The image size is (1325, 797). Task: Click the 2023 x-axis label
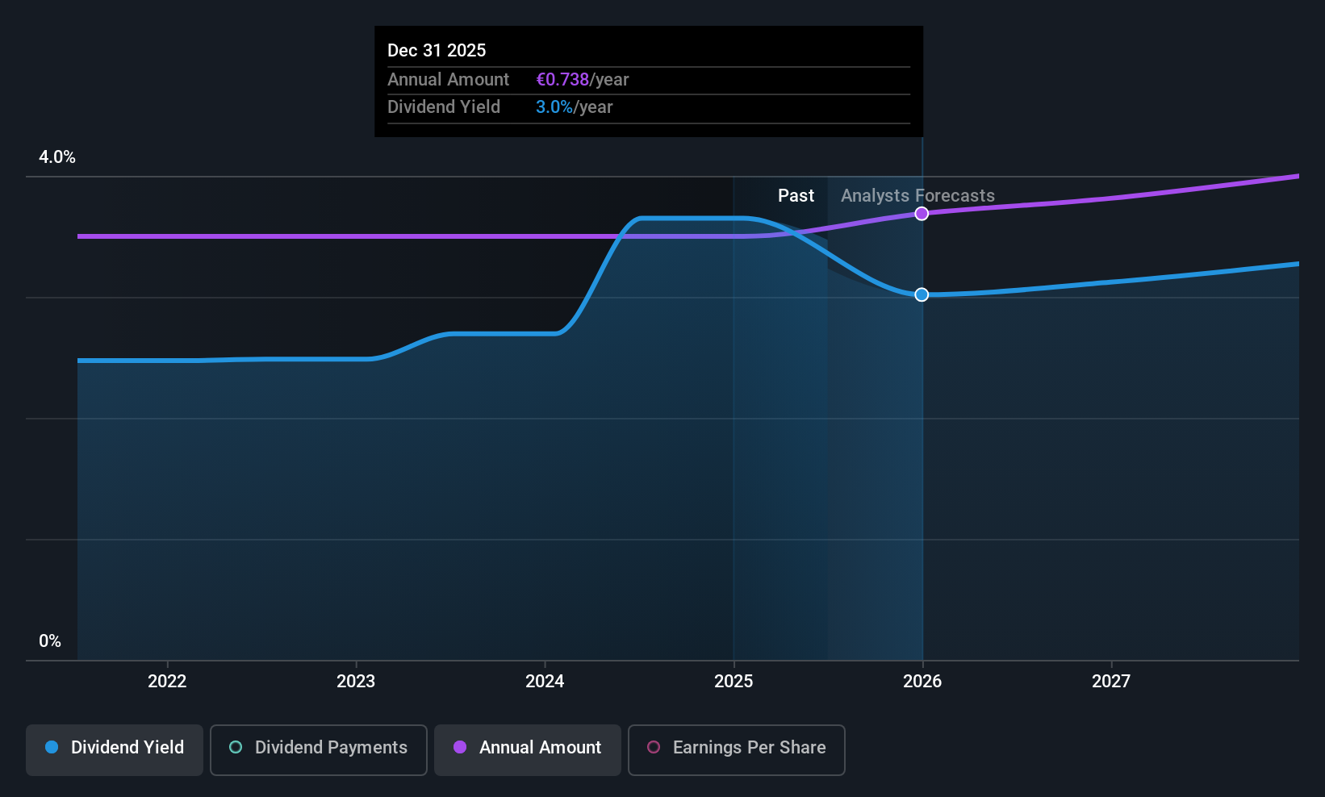coord(356,681)
